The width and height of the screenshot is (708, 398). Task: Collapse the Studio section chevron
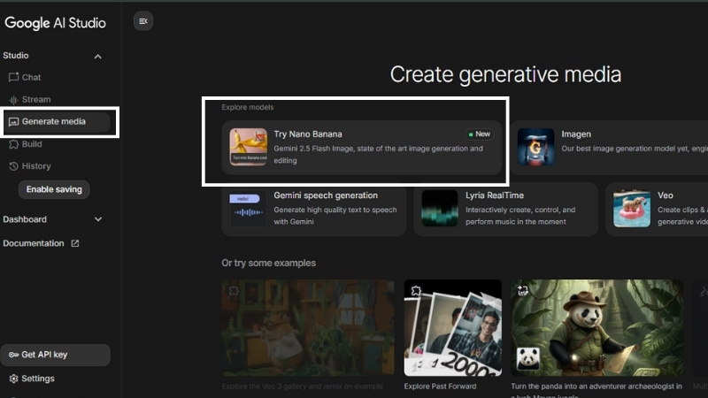pyautogui.click(x=98, y=57)
